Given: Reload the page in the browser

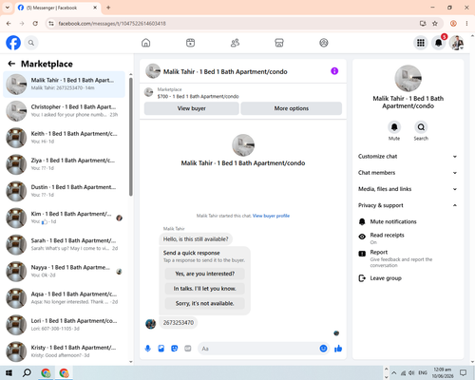Looking at the screenshot, I should [35, 24].
